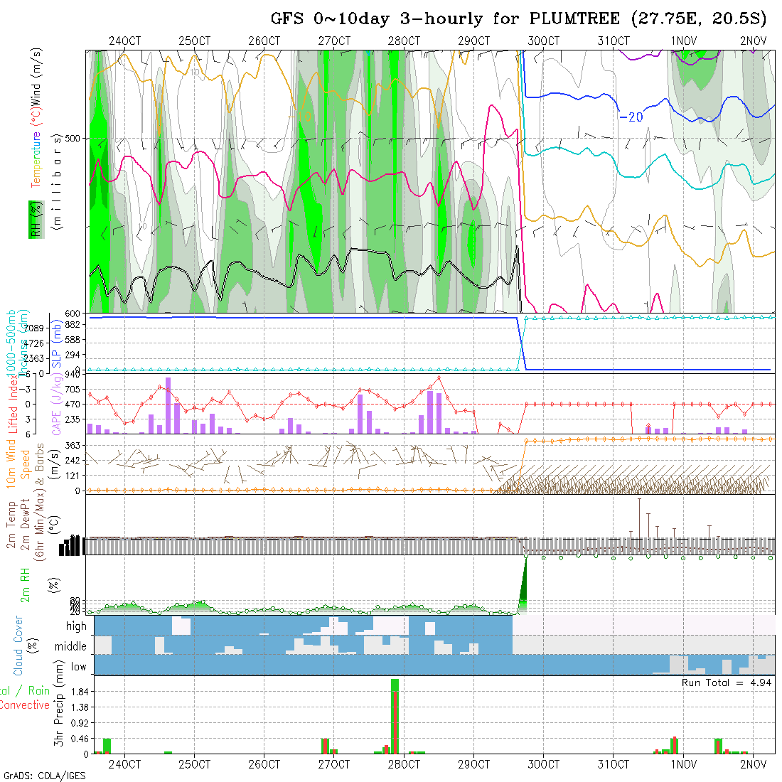Screen dimensions: 782x782
Task: Click the low cloud cover row label
Action: [78, 666]
